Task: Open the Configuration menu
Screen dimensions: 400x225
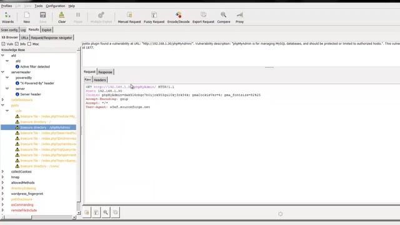Action: click(x=56, y=6)
